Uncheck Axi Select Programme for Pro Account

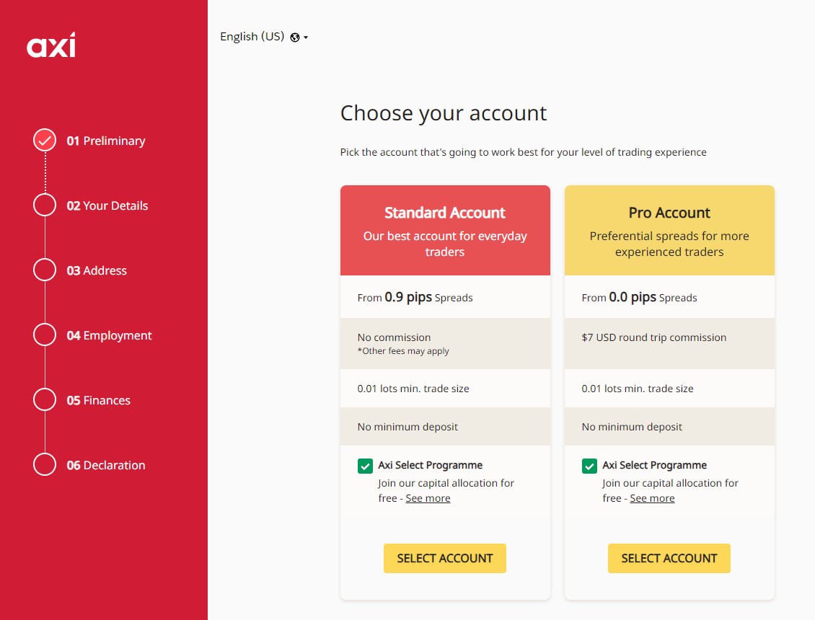click(589, 466)
